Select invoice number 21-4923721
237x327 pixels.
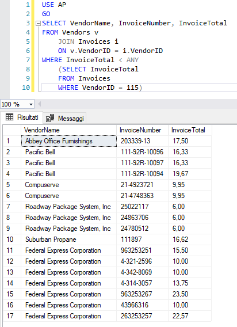(x=142, y=185)
